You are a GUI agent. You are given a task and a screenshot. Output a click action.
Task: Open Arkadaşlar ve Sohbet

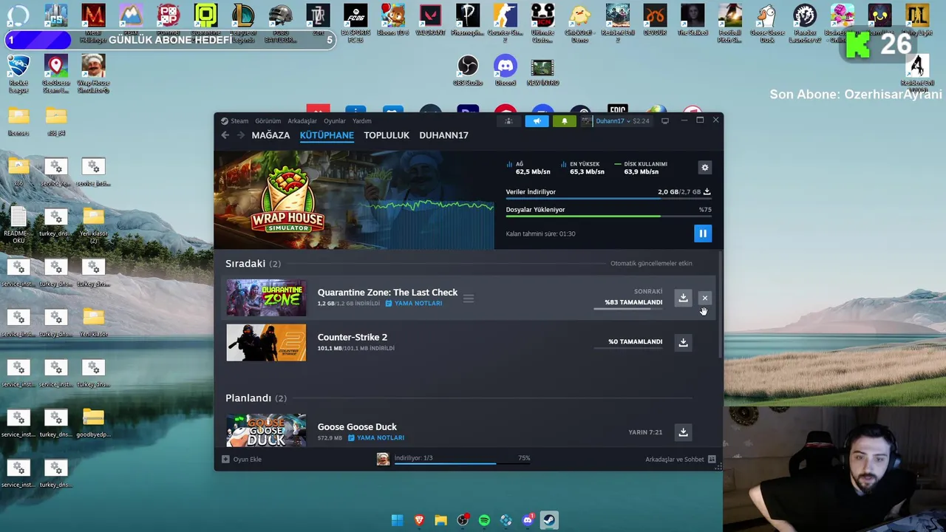coord(681,460)
